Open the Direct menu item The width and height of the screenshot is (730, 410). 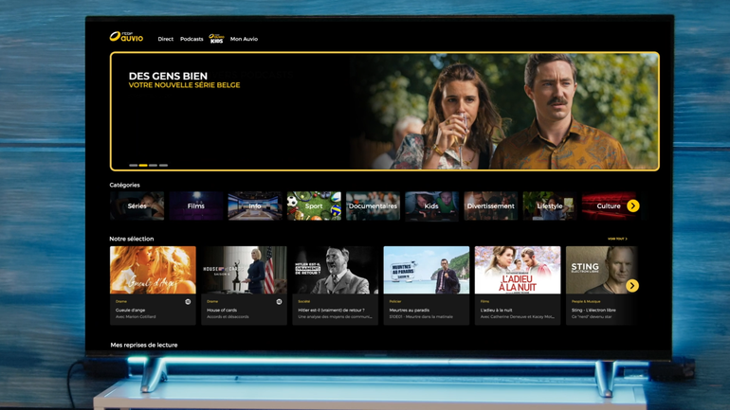point(165,39)
